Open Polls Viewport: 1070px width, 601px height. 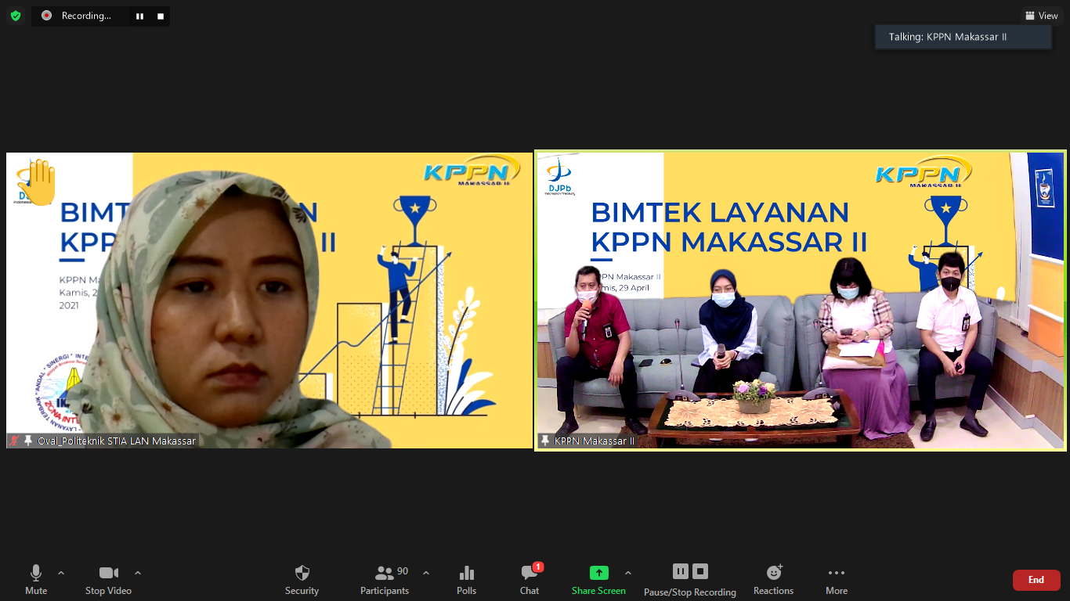coord(467,580)
